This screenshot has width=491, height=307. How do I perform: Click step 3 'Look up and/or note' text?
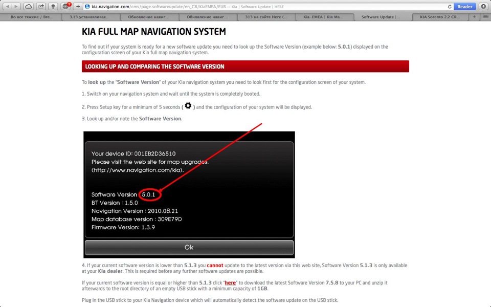pos(132,118)
